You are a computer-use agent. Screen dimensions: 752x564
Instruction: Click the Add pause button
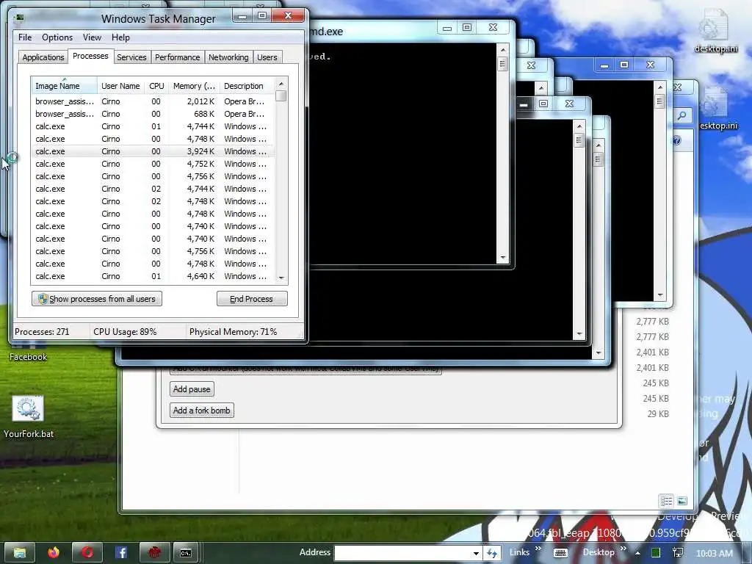click(x=192, y=389)
